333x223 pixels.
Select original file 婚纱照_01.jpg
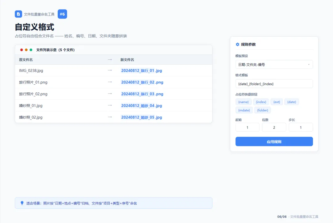(31, 105)
